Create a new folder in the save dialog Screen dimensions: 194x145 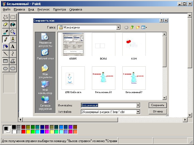138,27
